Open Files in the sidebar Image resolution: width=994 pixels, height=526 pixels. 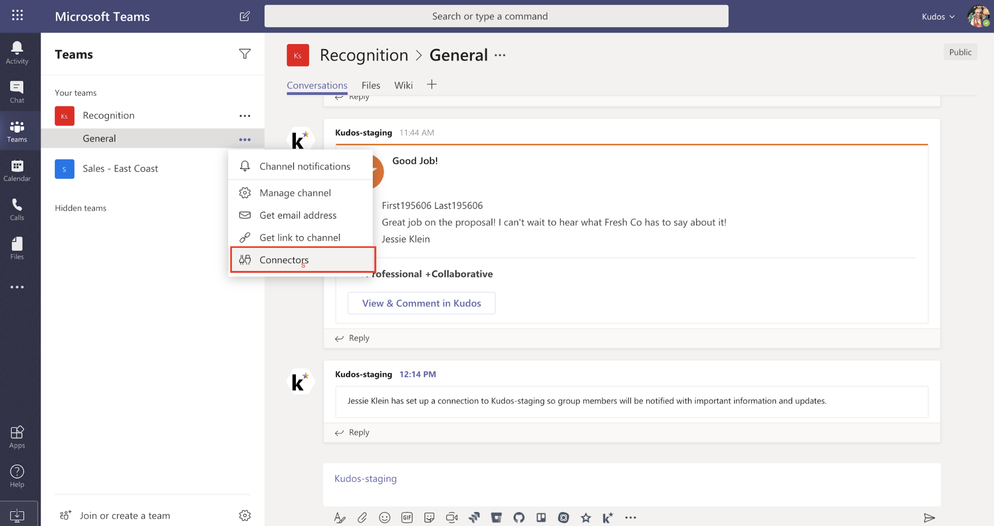pos(17,249)
